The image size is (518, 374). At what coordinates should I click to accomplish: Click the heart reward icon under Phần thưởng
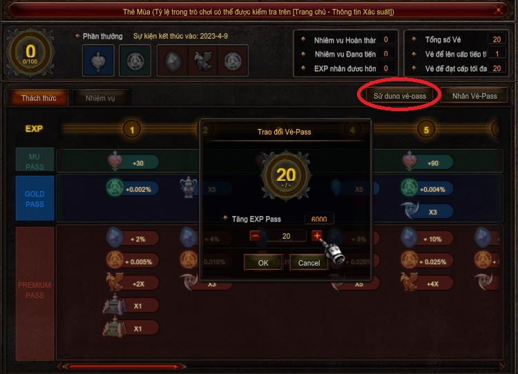[98, 61]
